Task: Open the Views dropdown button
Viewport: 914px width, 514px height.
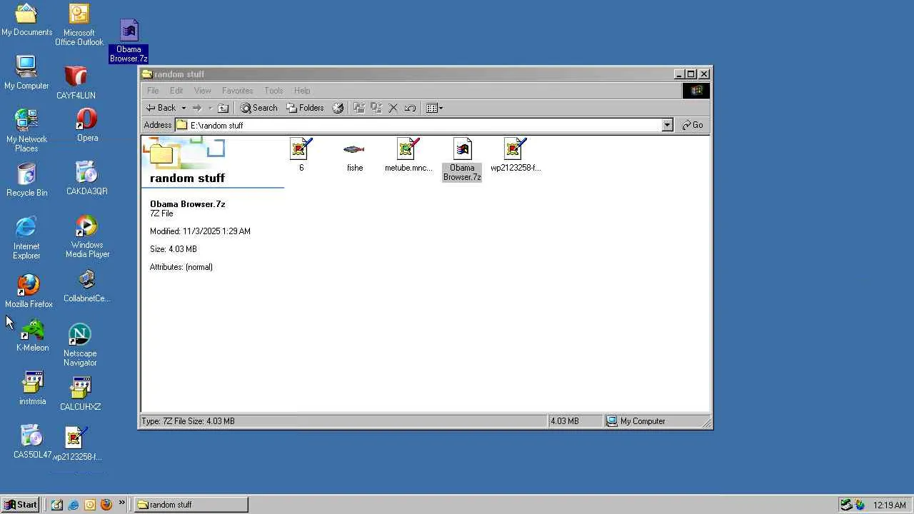Action: point(434,108)
